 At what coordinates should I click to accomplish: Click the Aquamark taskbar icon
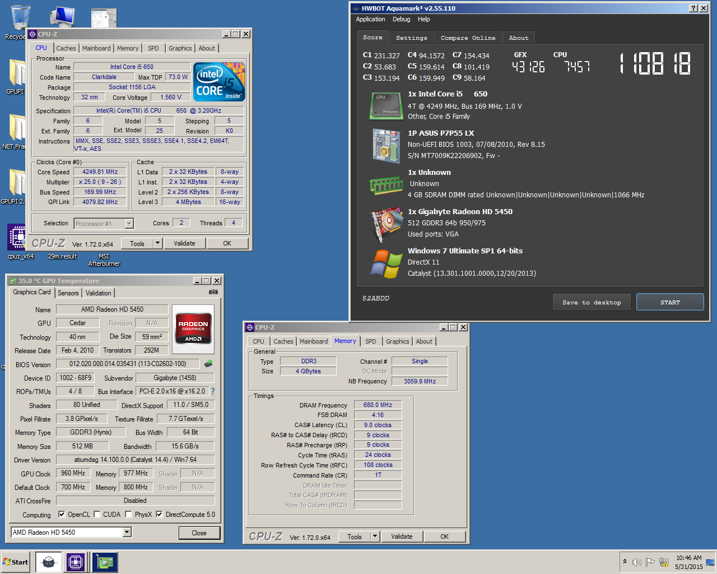click(48, 562)
